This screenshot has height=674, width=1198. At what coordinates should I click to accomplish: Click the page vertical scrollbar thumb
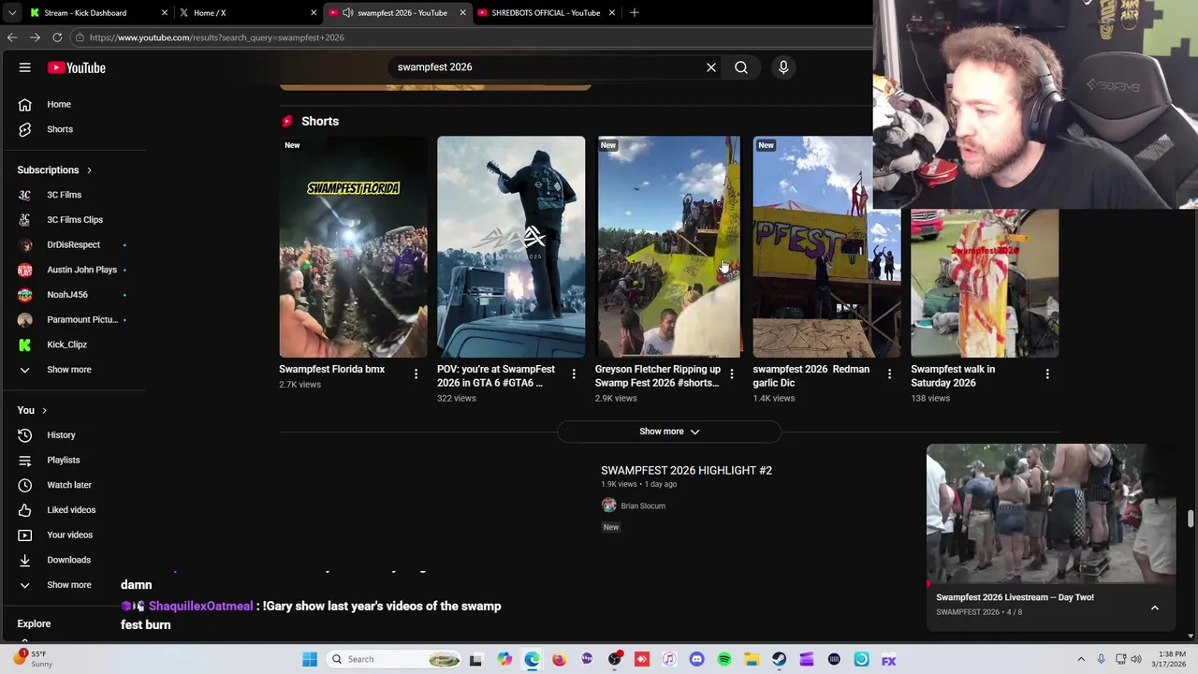pos(1191,519)
